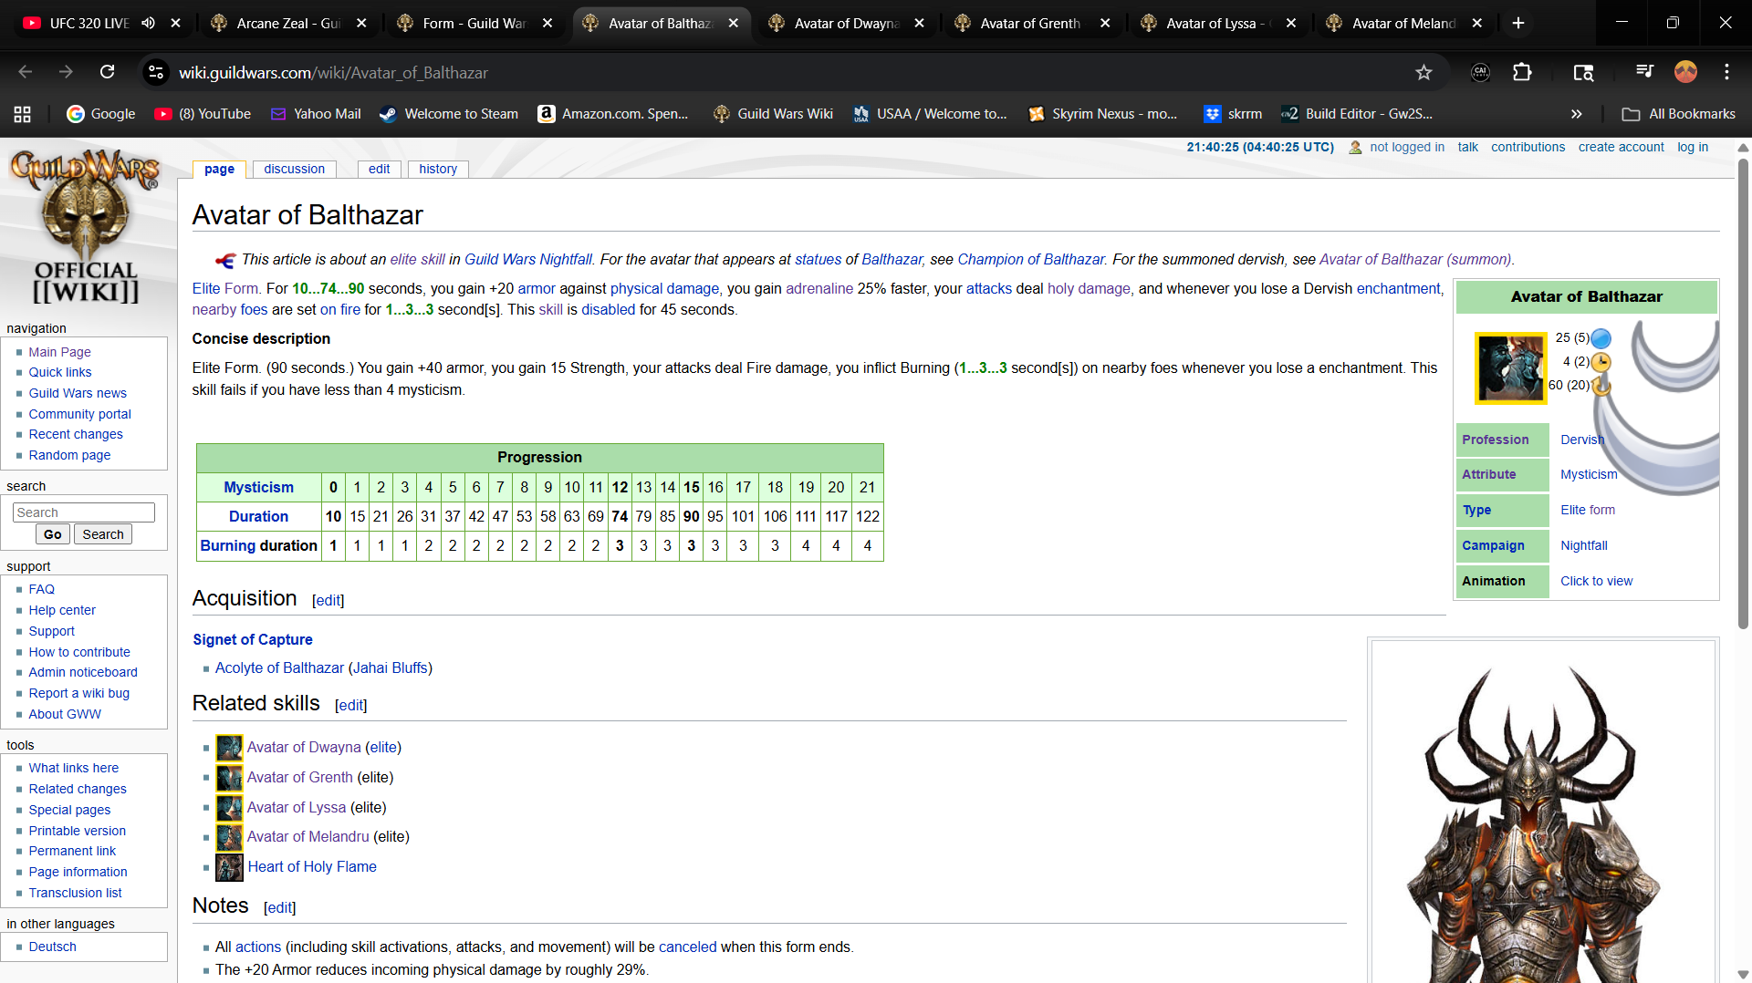Open the wiki edit tab
This screenshot has height=983, width=1752.
380,169
